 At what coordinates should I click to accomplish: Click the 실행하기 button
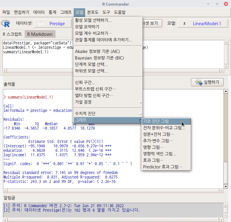click(x=207, y=82)
